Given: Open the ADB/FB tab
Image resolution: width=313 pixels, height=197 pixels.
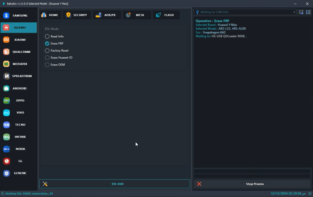Looking at the screenshot, I should pyautogui.click(x=106, y=15).
